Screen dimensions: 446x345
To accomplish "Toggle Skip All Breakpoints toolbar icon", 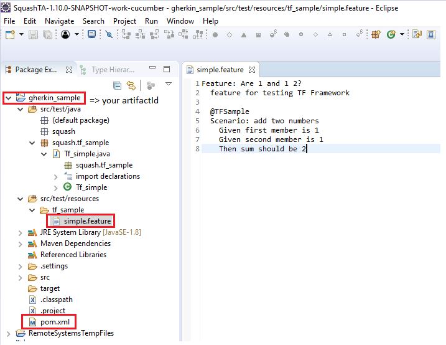I will (109, 34).
